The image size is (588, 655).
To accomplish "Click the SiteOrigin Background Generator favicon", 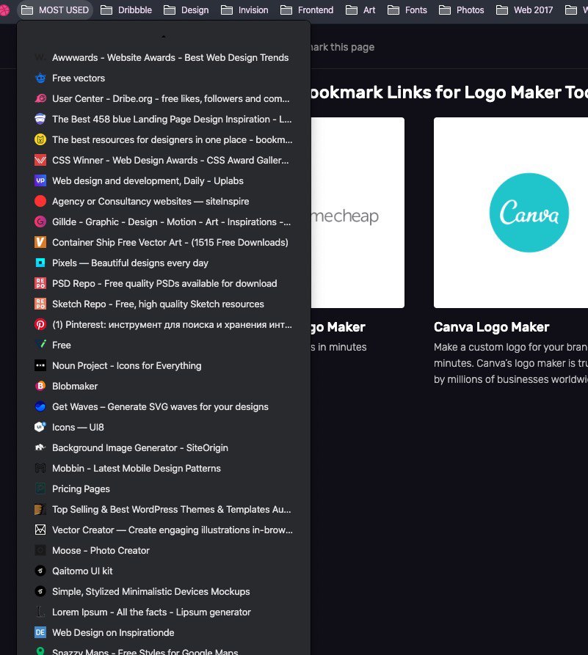I will click(x=40, y=448).
